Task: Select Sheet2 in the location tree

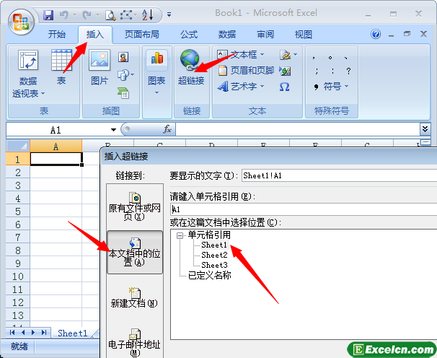Action: (214, 255)
